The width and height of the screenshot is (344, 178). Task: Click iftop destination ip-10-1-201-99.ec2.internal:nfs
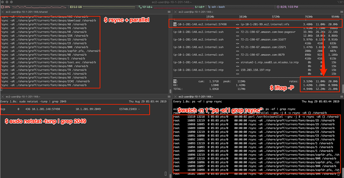[264, 24]
